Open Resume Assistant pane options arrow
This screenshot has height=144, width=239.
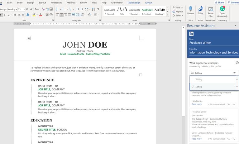[x=235, y=26]
